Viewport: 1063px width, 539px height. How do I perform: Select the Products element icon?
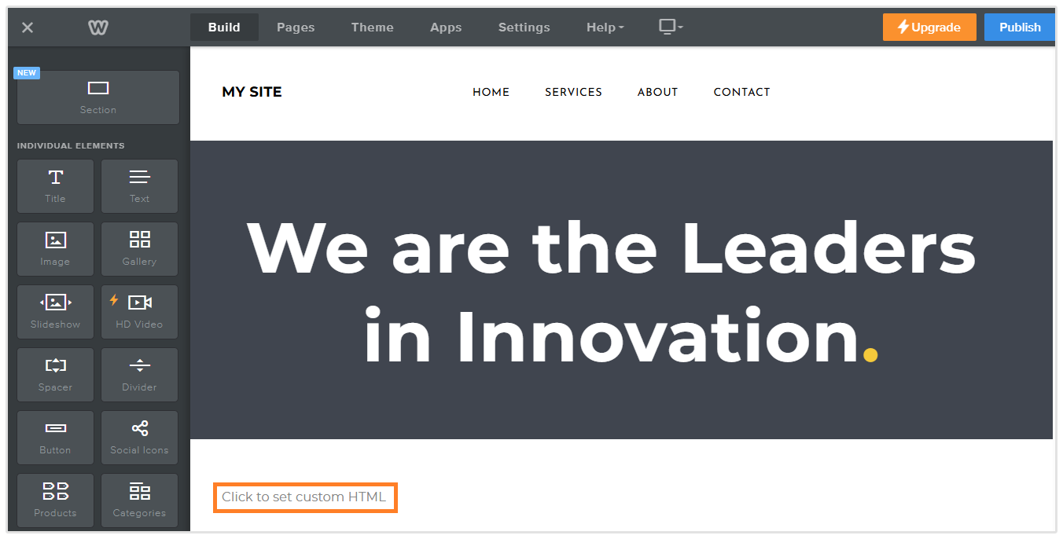55,493
